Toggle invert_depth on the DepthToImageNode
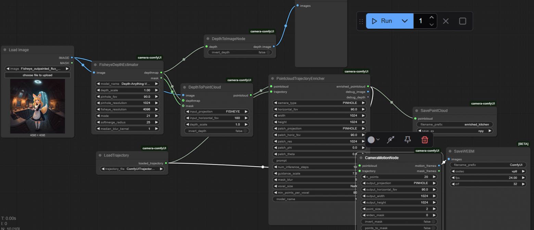 point(269,52)
